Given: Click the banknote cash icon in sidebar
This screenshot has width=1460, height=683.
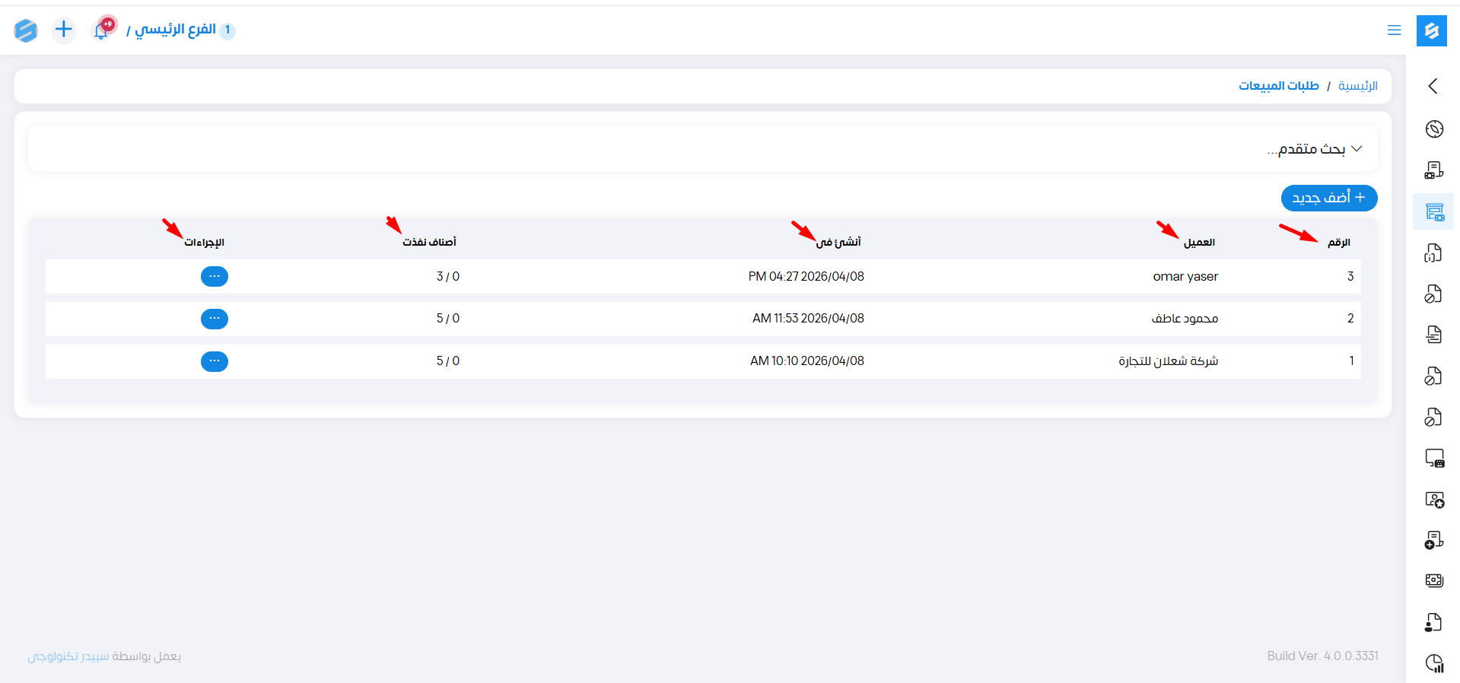Looking at the screenshot, I should (x=1434, y=580).
